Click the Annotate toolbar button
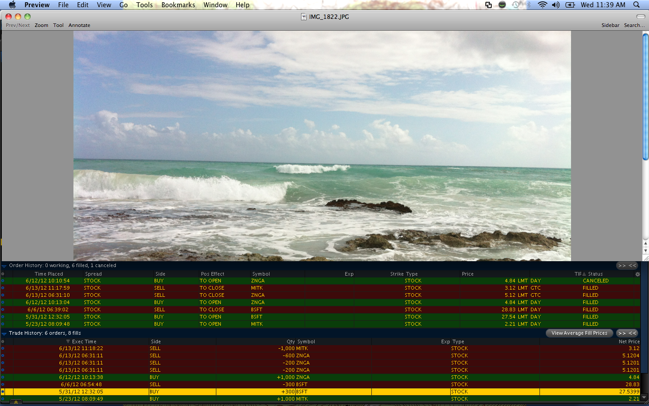Viewport: 649px width, 406px height. (79, 25)
